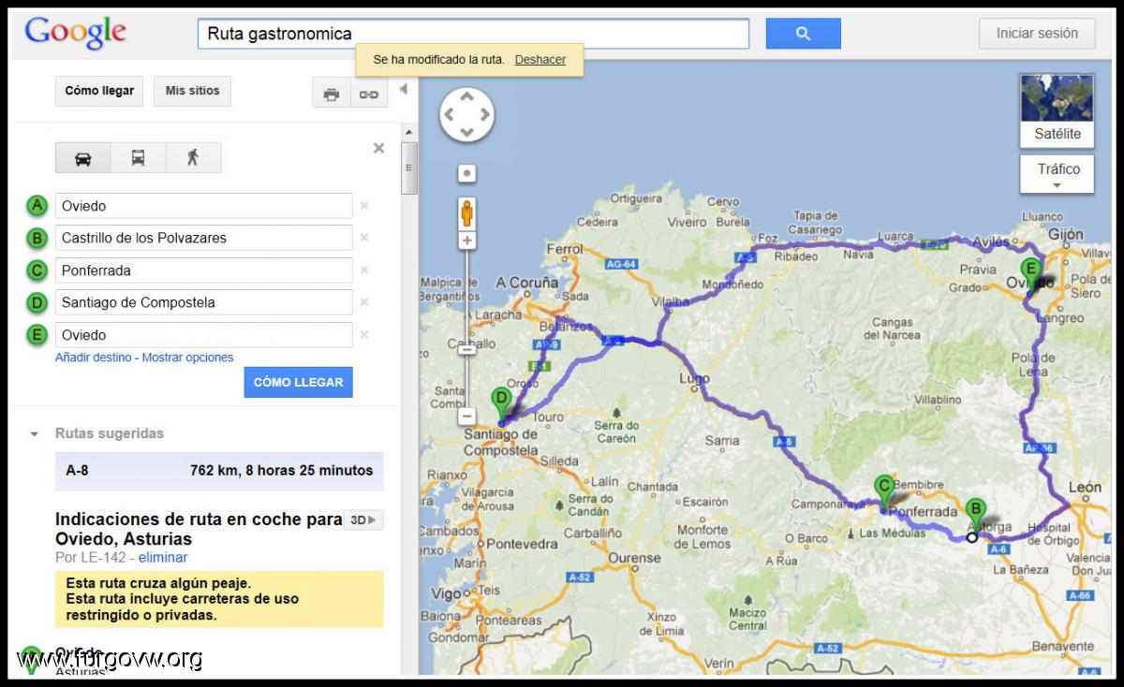Remove Oviedo destination A with X

coord(364,206)
